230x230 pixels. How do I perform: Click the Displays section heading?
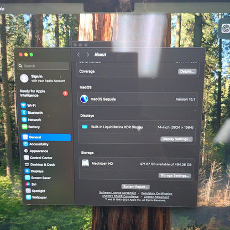pos(87,116)
